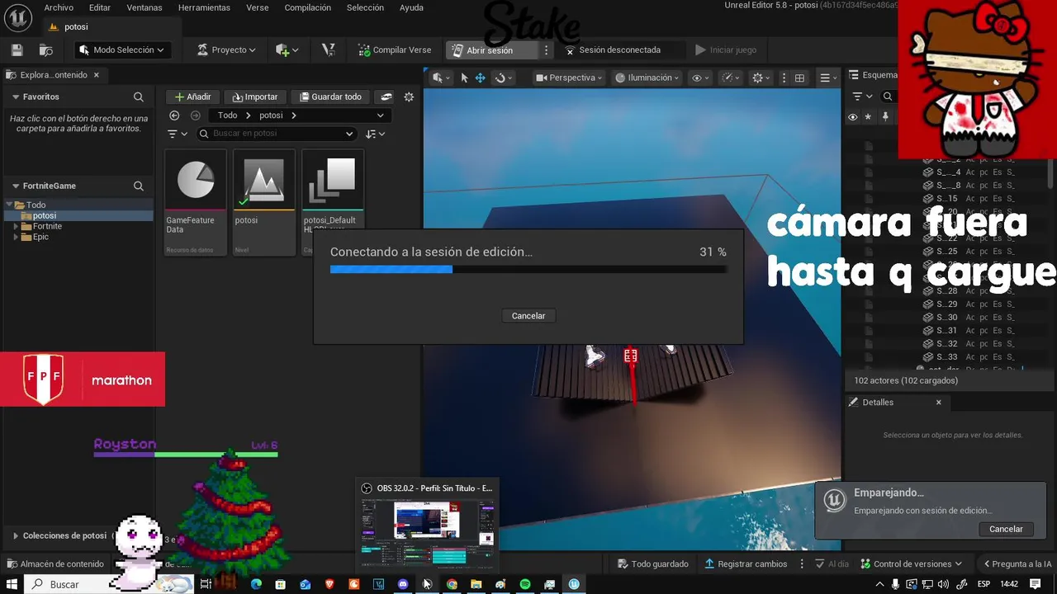
Task: Expand the Fortnite folder node
Action: 16,226
